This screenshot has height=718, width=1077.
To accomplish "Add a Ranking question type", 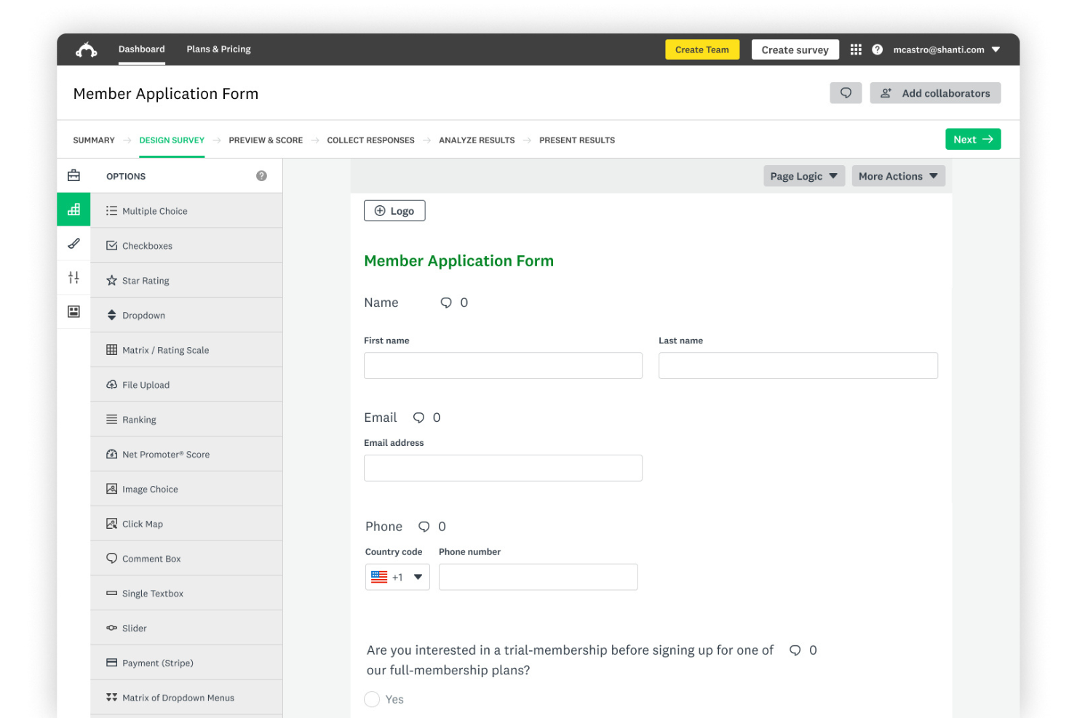I will tap(186, 419).
